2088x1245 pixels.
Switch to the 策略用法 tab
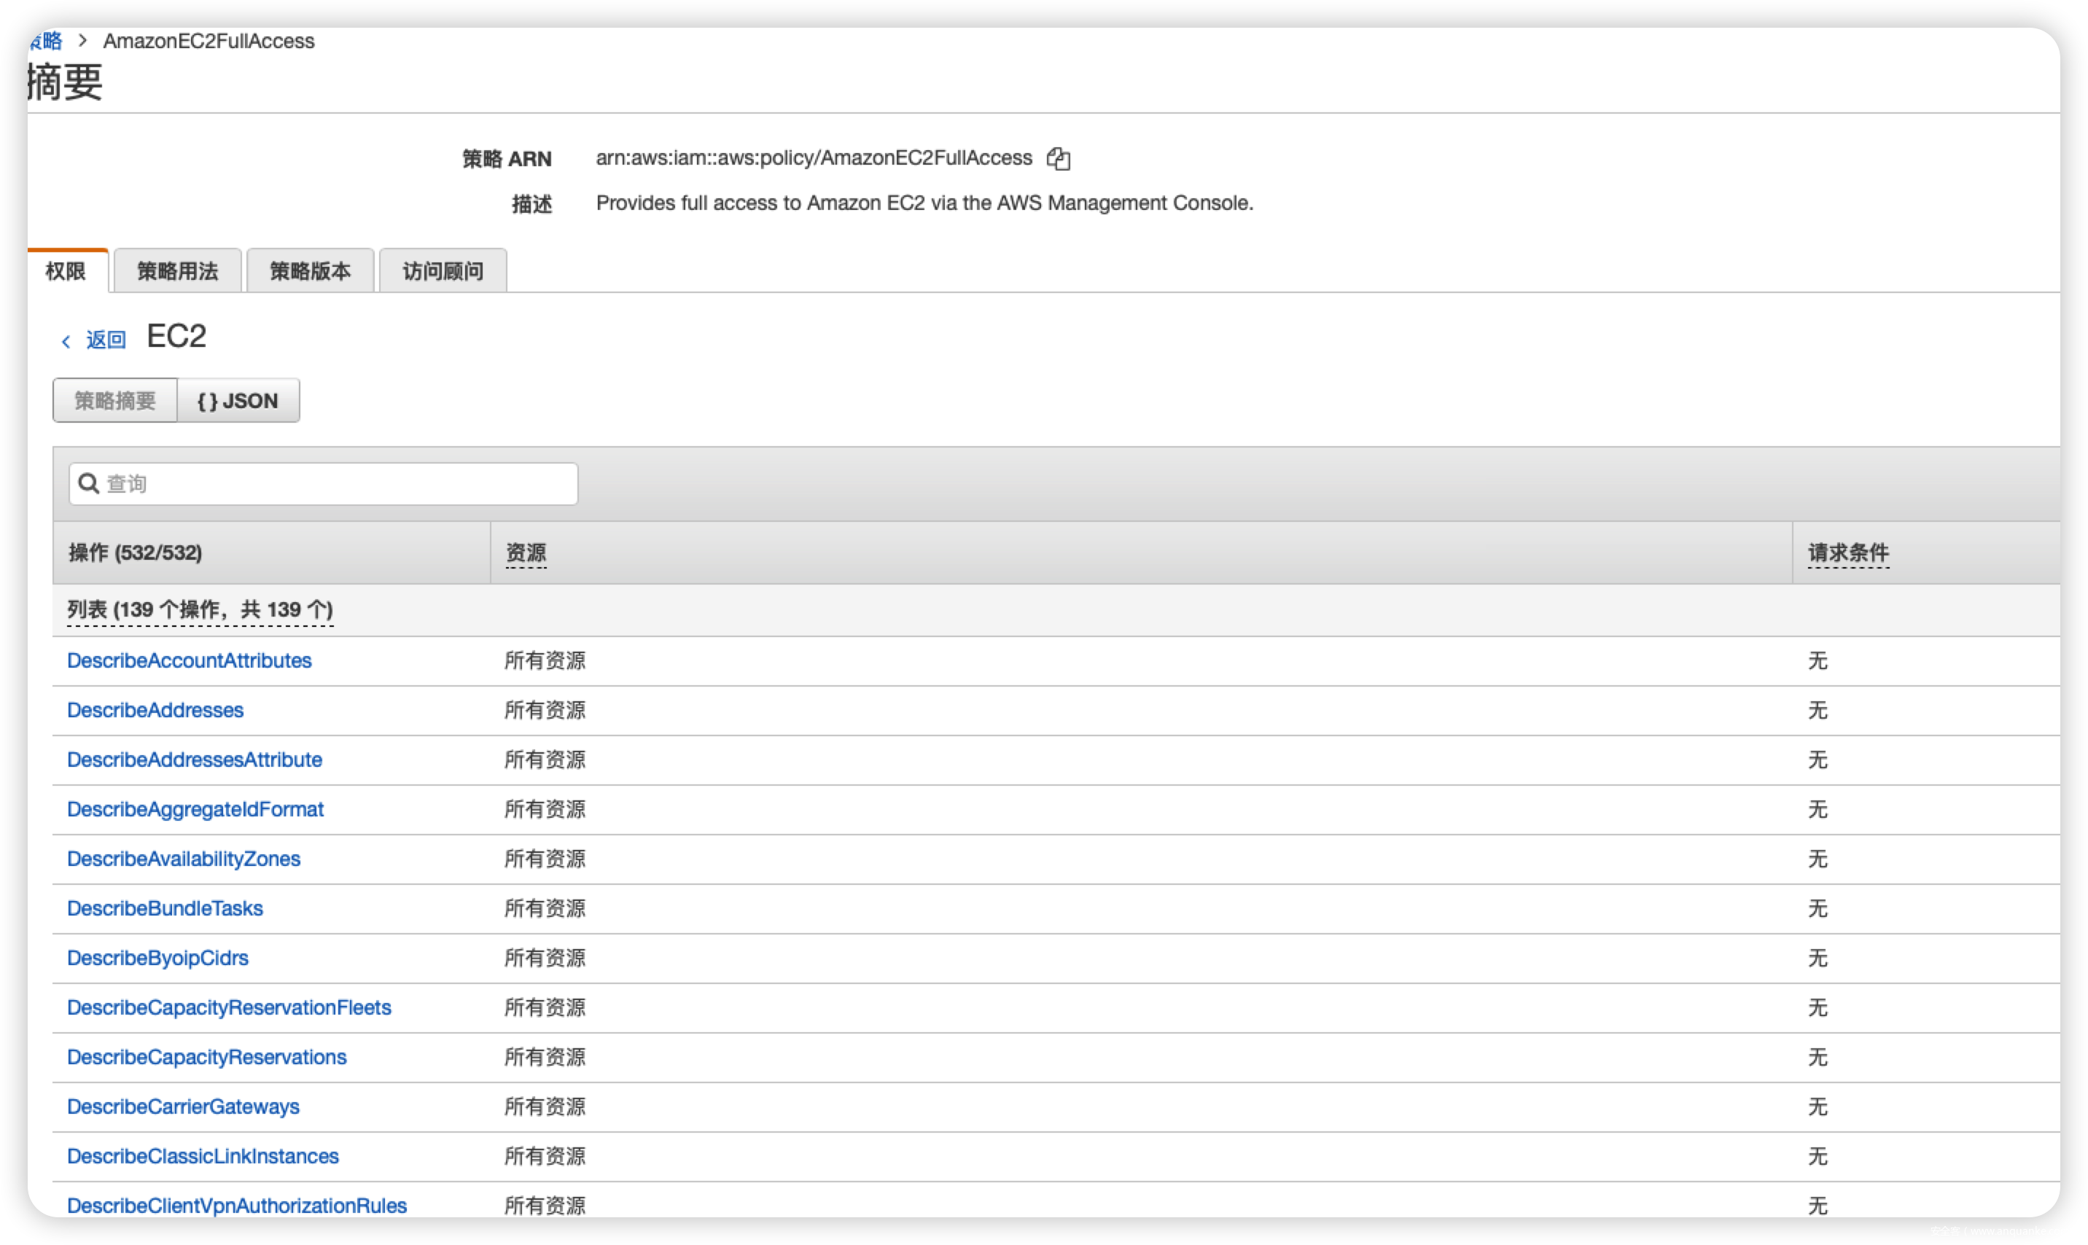pos(177,271)
